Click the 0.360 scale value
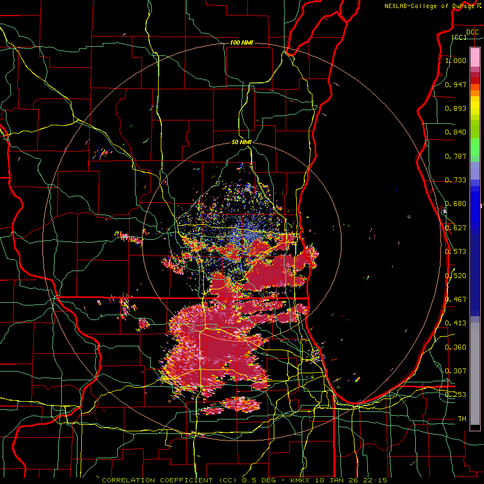The height and width of the screenshot is (484, 484). [455, 347]
